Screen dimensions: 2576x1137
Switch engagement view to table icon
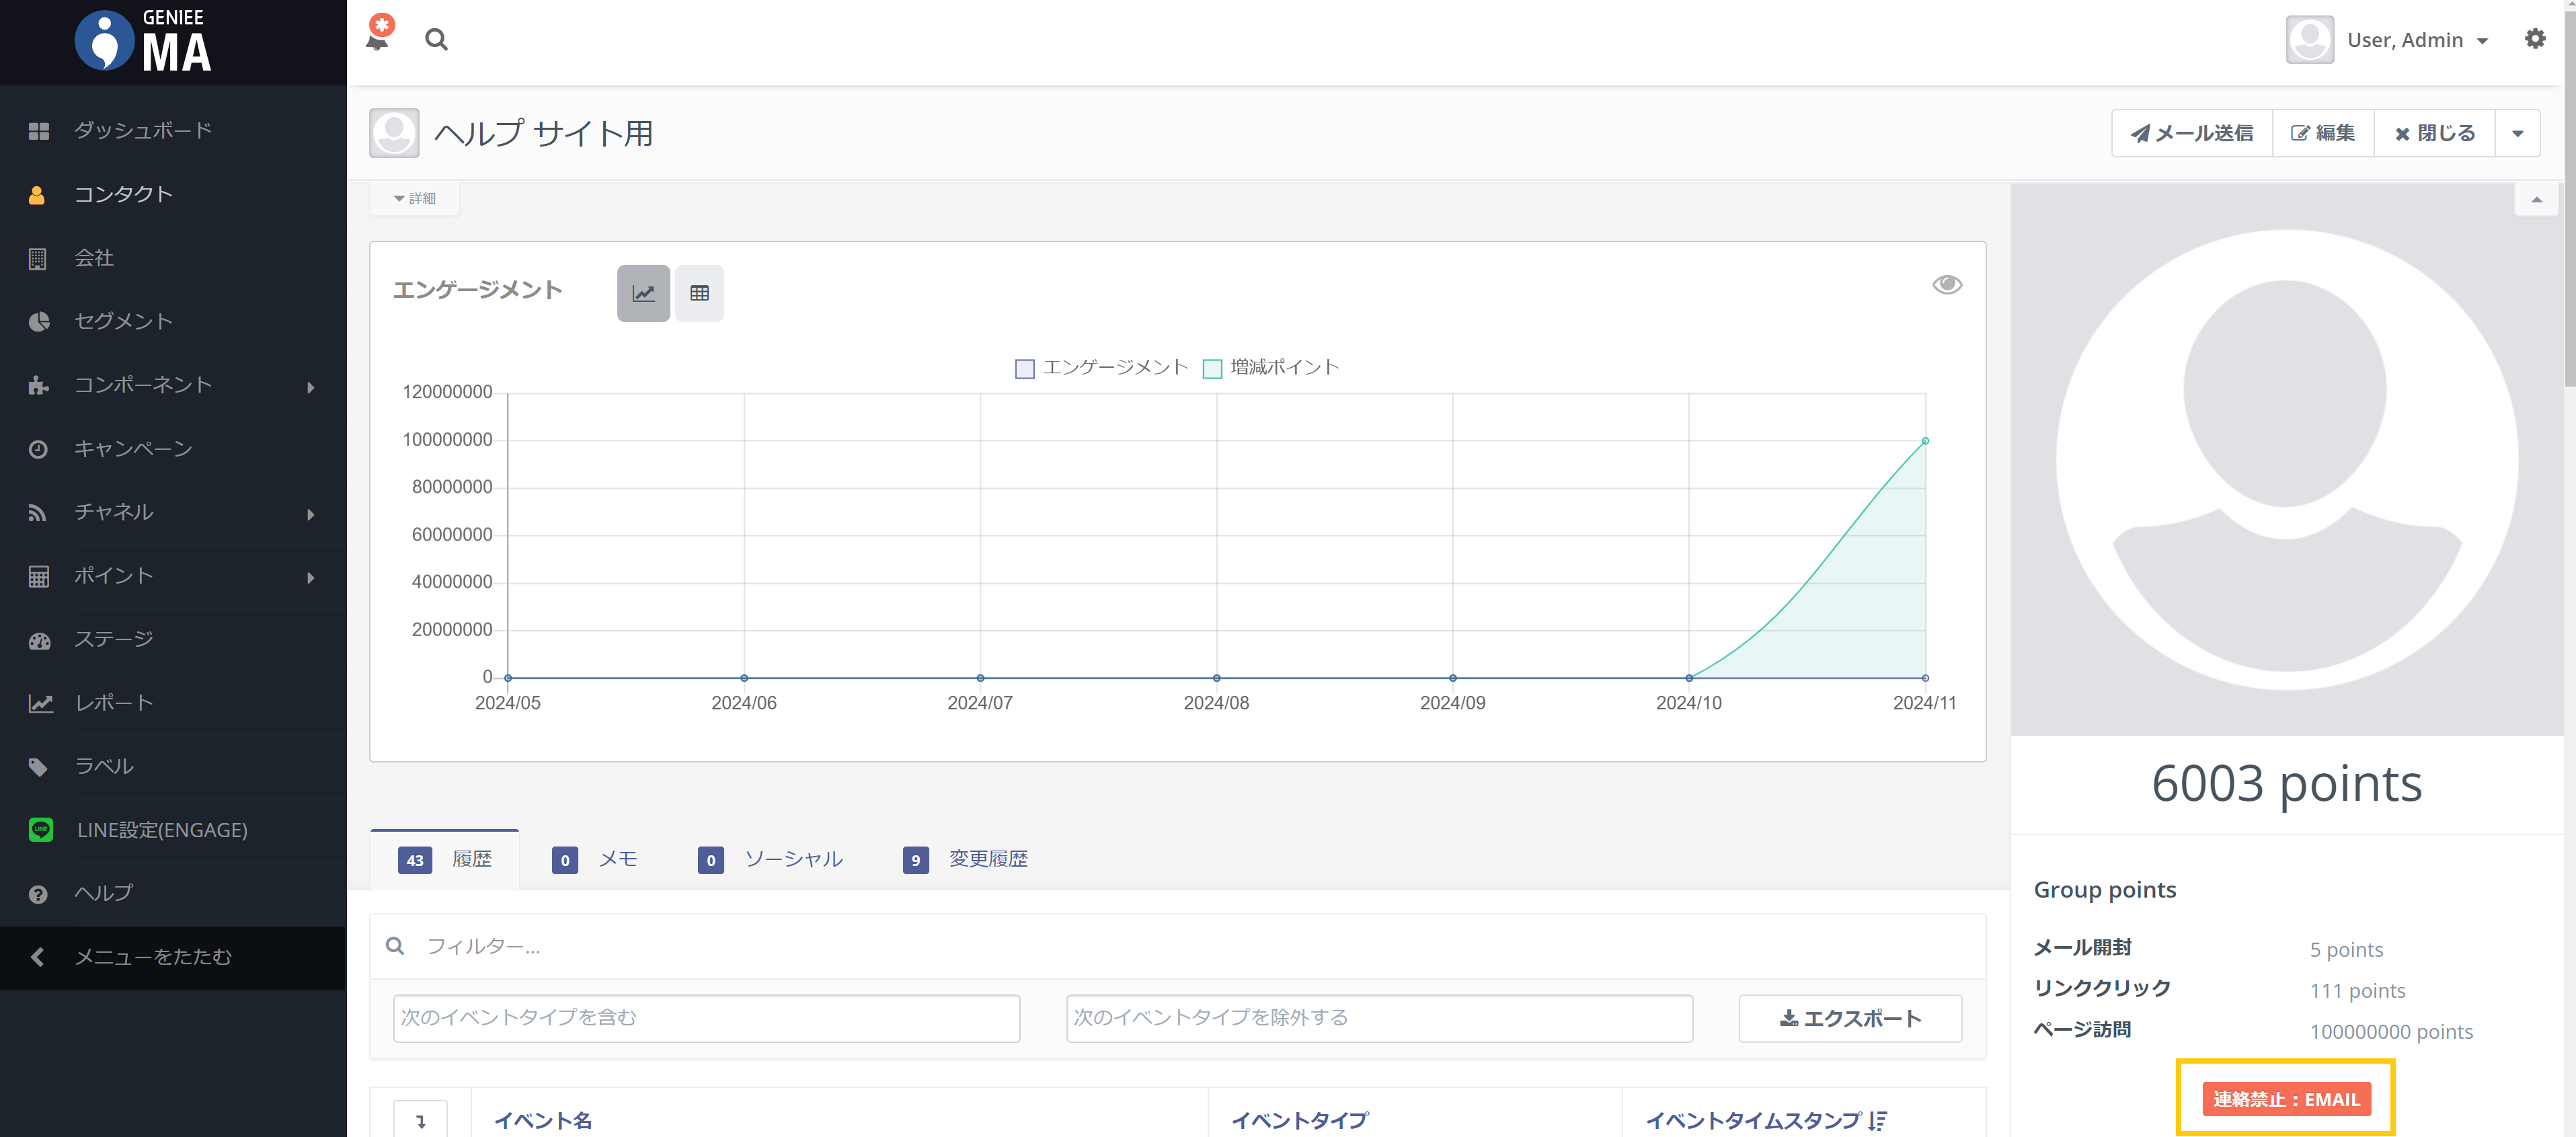click(x=699, y=293)
